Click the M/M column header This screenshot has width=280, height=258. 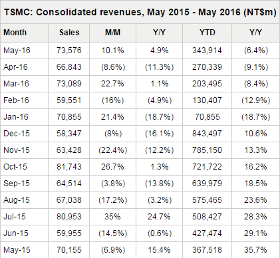pos(112,33)
